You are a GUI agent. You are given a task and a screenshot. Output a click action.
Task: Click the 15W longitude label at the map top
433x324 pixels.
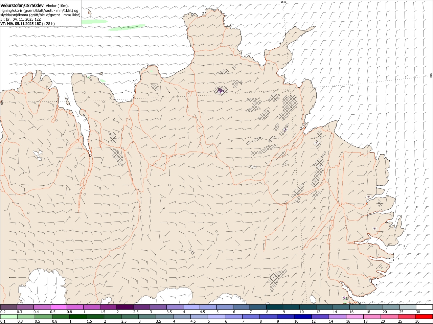tap(283, 2)
